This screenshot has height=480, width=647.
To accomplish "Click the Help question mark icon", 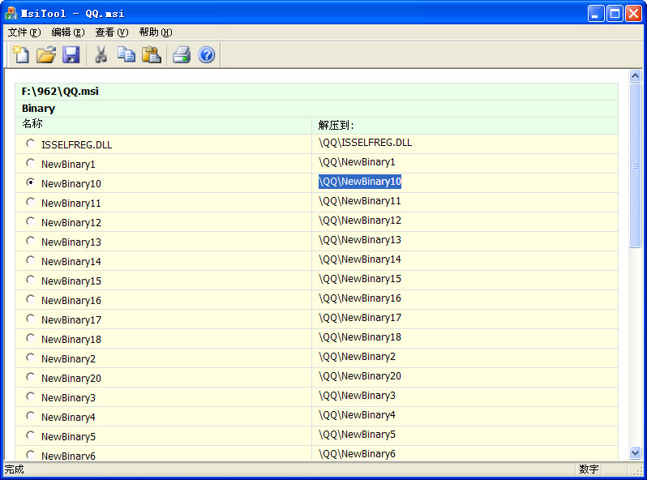I will [x=207, y=55].
